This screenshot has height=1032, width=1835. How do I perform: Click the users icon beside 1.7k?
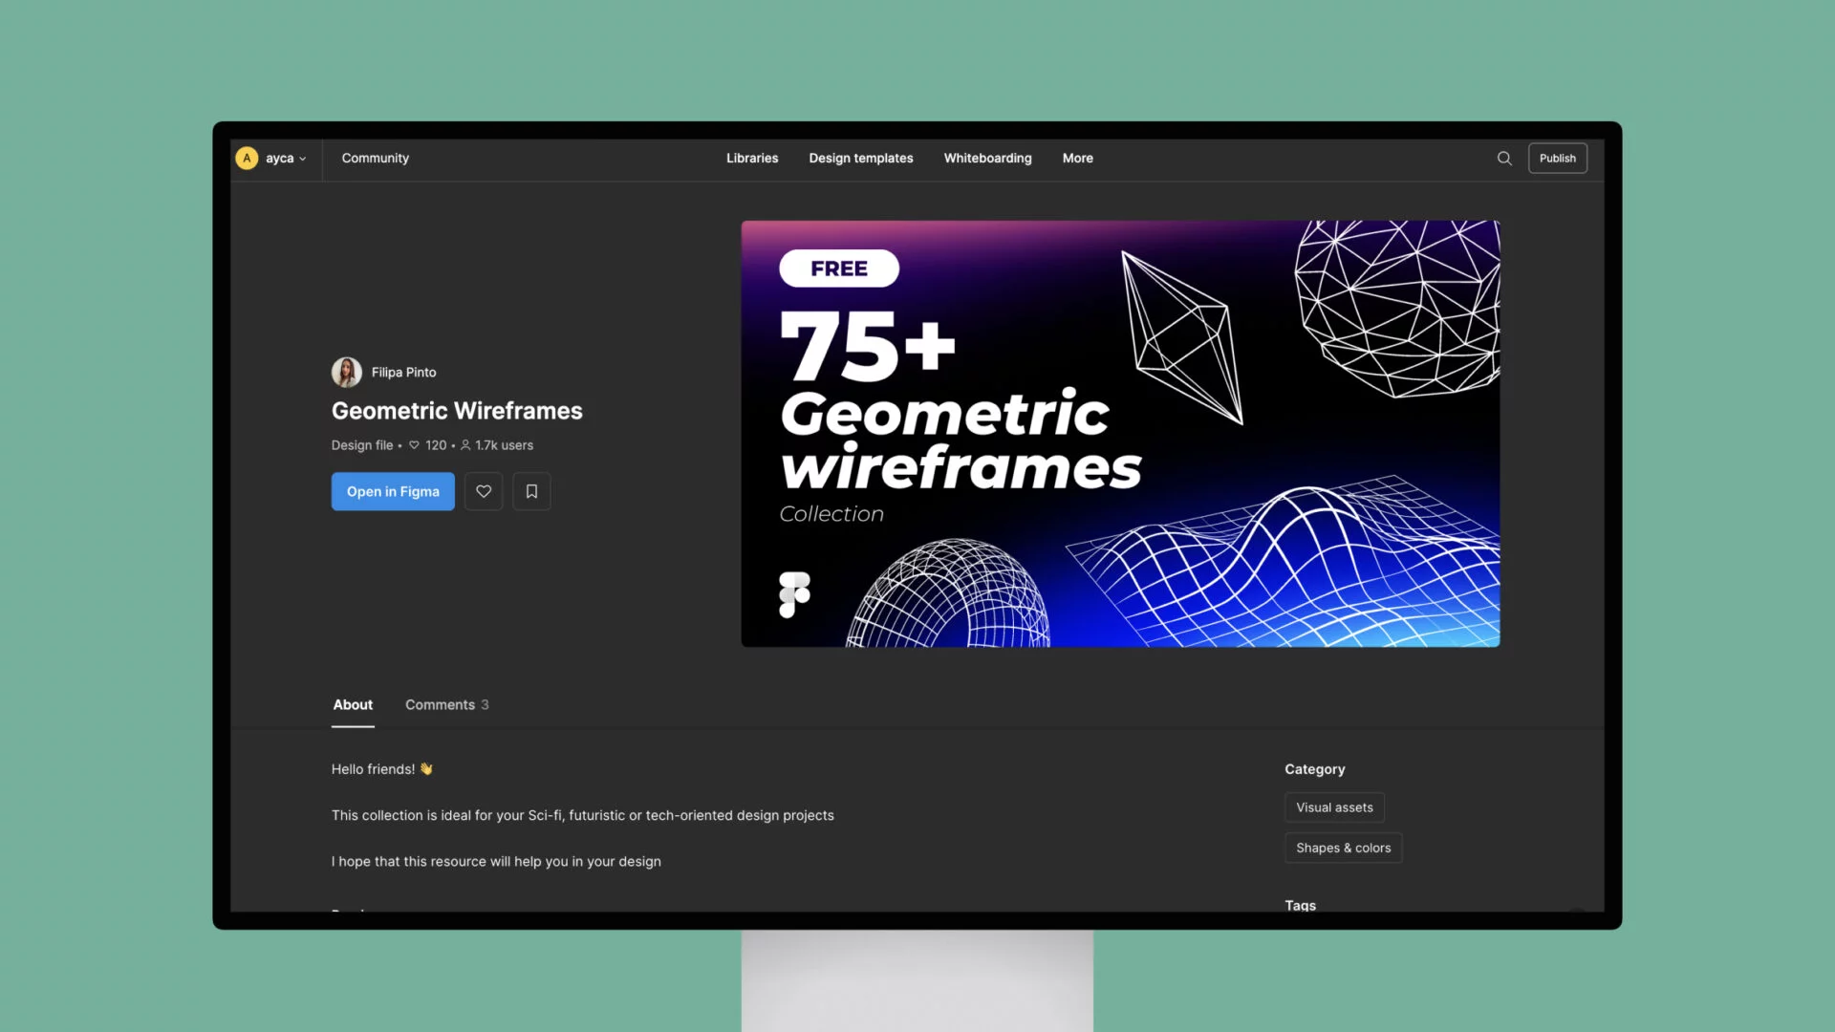point(464,444)
